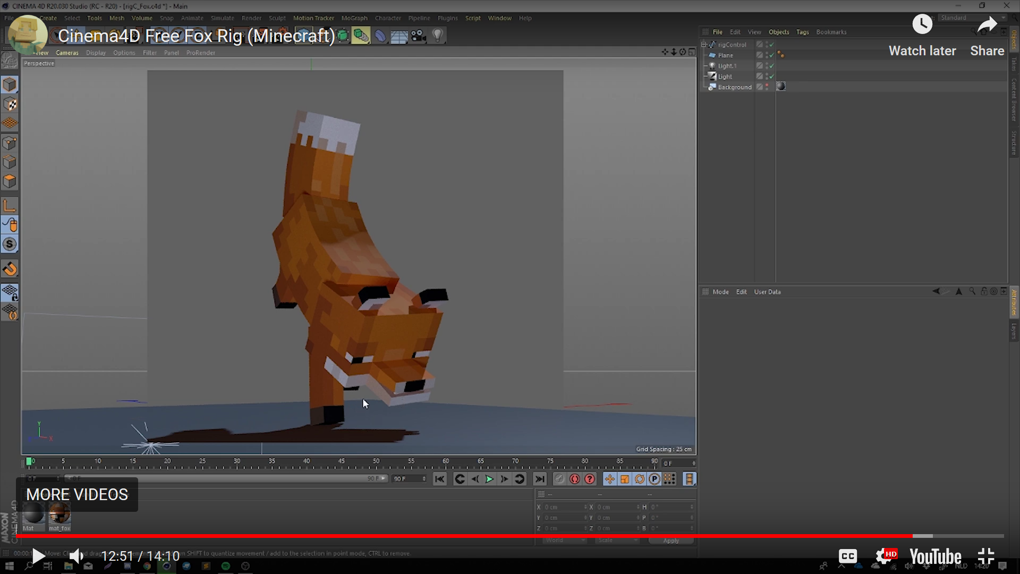Select Polygons mode cube icon
The image size is (1020, 574).
tap(10, 181)
